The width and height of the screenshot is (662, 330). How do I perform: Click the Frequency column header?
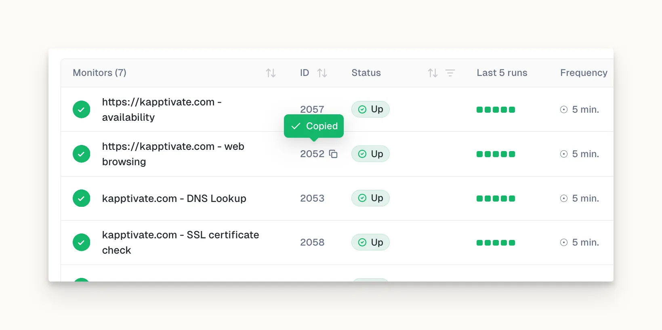coord(584,73)
